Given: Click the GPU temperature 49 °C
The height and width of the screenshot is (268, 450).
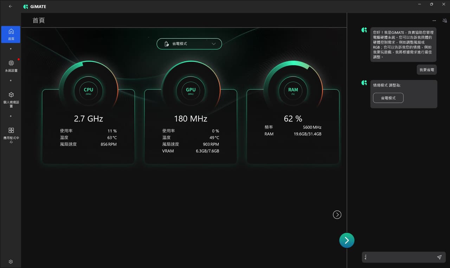Looking at the screenshot, I should point(214,138).
